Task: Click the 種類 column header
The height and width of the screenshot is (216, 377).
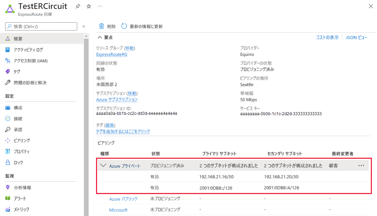Action: click(105, 154)
